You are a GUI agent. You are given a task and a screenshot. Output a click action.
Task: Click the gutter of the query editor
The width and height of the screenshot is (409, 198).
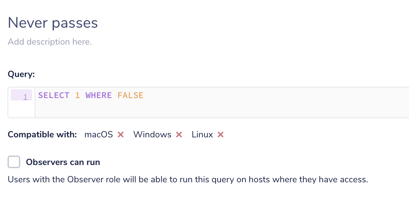point(21,102)
